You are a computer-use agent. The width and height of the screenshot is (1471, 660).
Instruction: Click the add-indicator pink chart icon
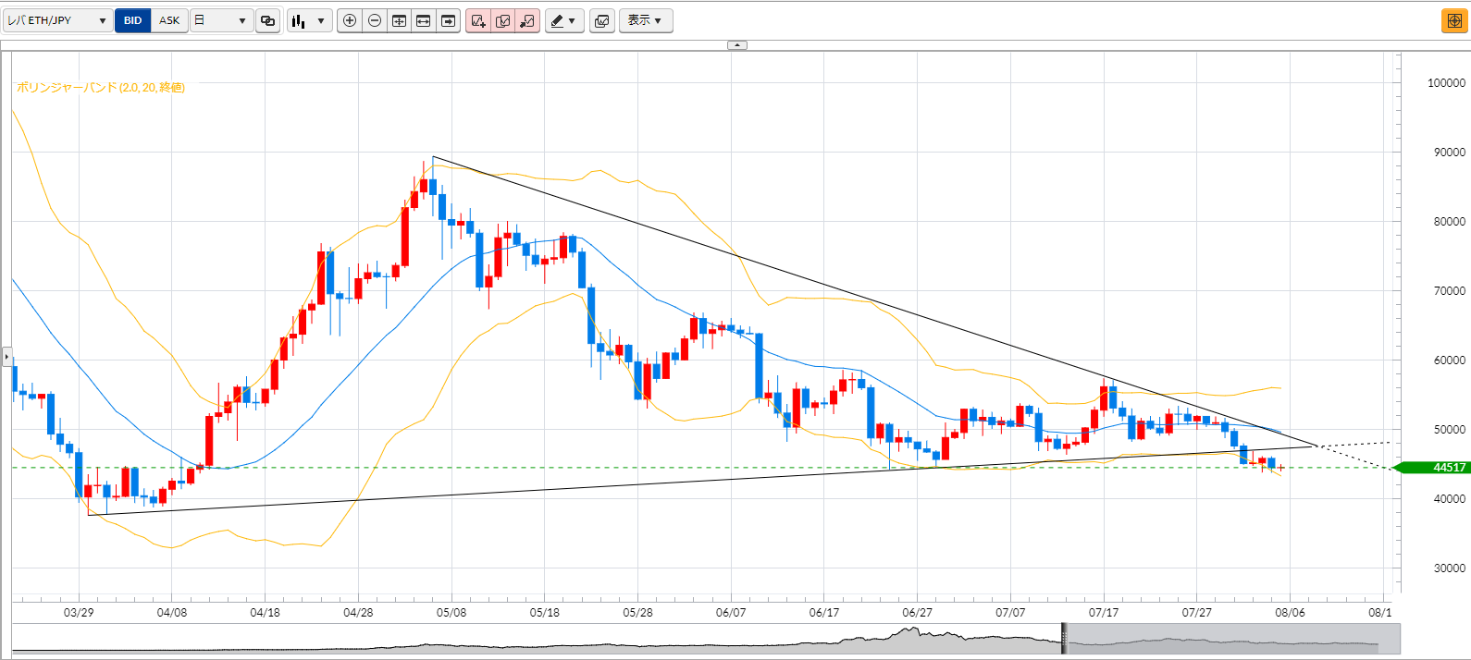pyautogui.click(x=478, y=20)
